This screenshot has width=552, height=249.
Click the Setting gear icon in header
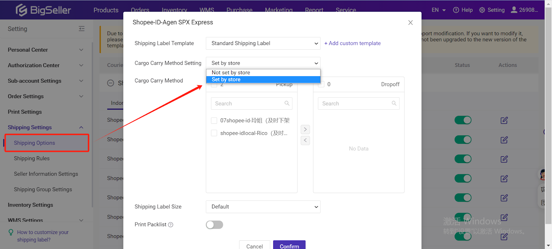[x=482, y=10]
